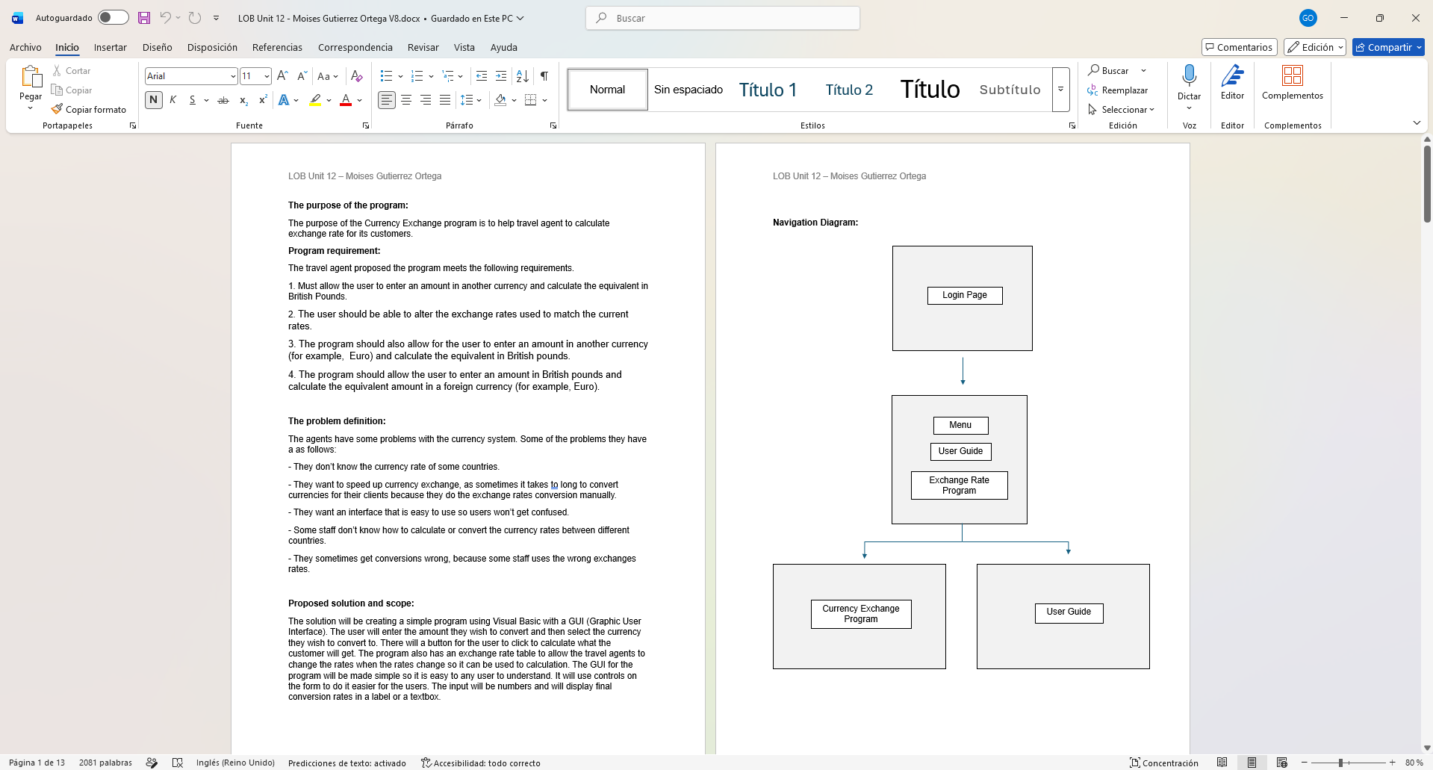Open the change case Aa dropdown

[x=327, y=76]
